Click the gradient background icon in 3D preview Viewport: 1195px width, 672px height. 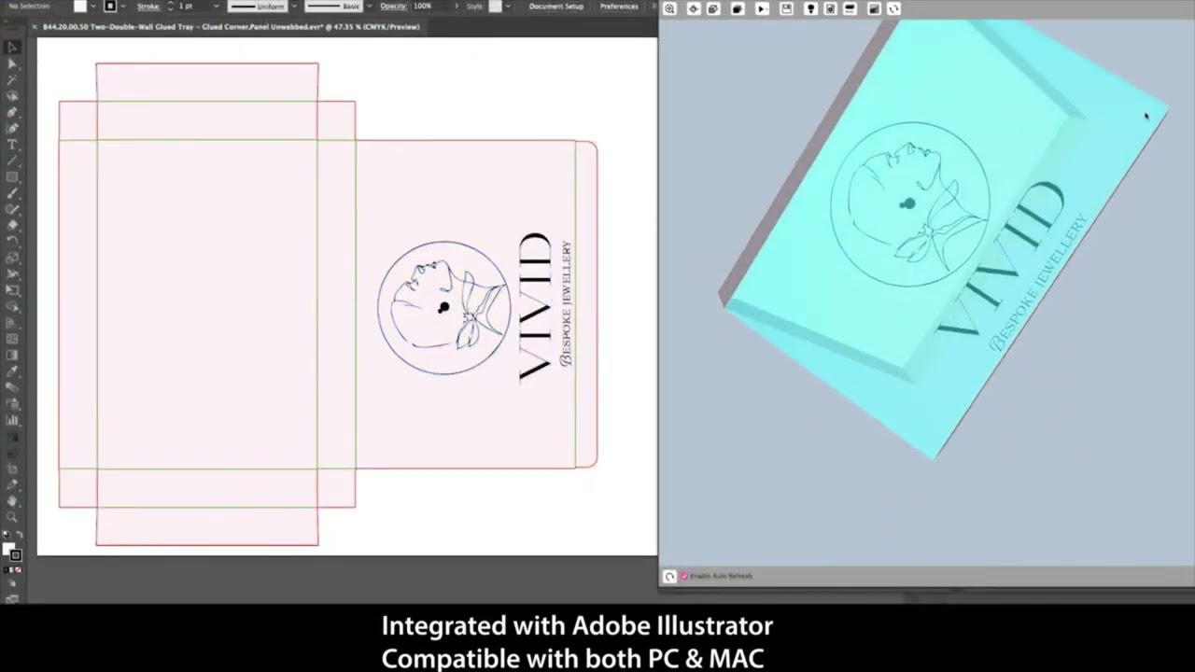[874, 8]
